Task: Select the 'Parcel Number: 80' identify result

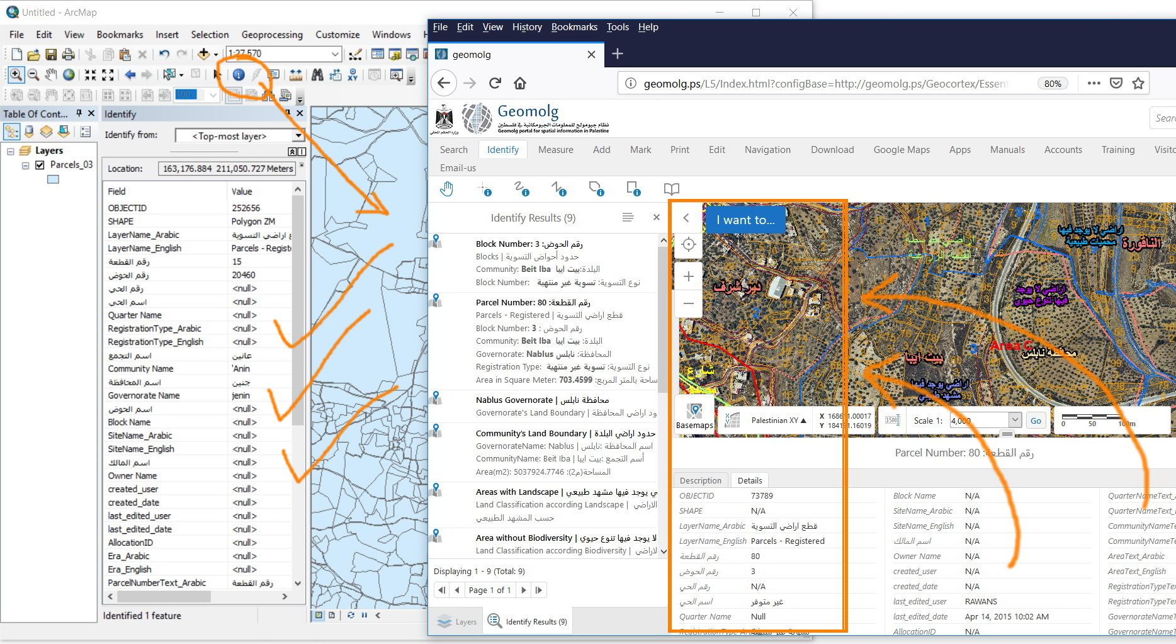Action: (x=544, y=341)
